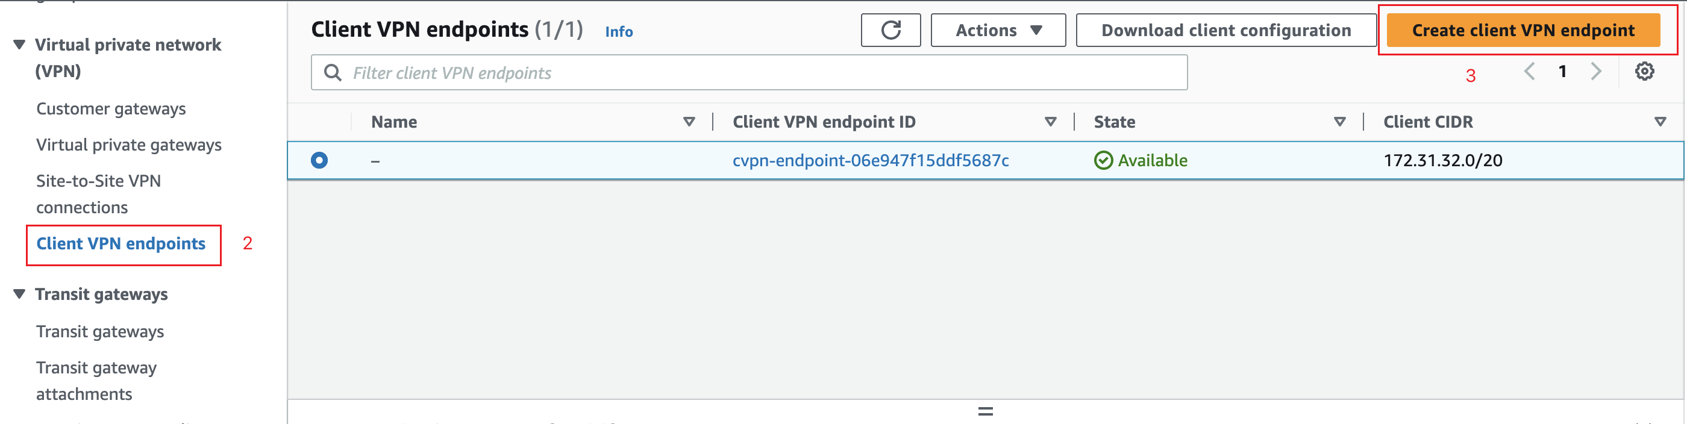
Task: Select the radio button for the VPN endpoint row
Action: [319, 160]
